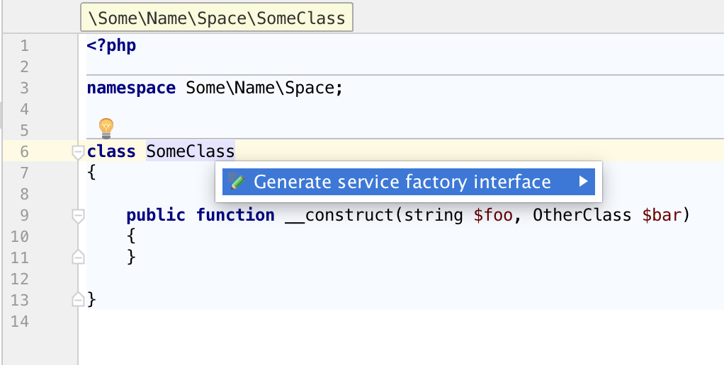The image size is (724, 365).
Task: Collapse the __construct function fold marker on line 9
Action: coord(78,215)
